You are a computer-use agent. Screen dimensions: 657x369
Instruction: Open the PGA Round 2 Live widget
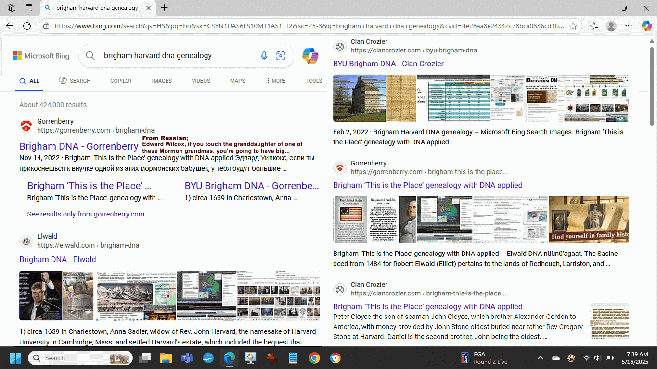point(484,358)
